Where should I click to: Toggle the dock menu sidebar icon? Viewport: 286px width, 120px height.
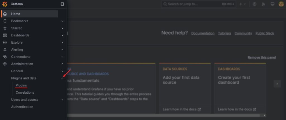(x=62, y=4)
